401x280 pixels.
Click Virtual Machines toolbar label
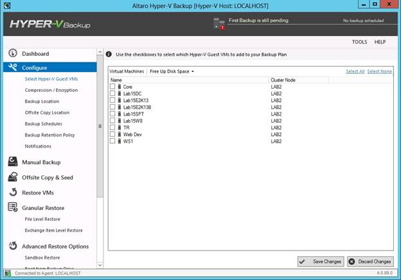click(x=127, y=71)
